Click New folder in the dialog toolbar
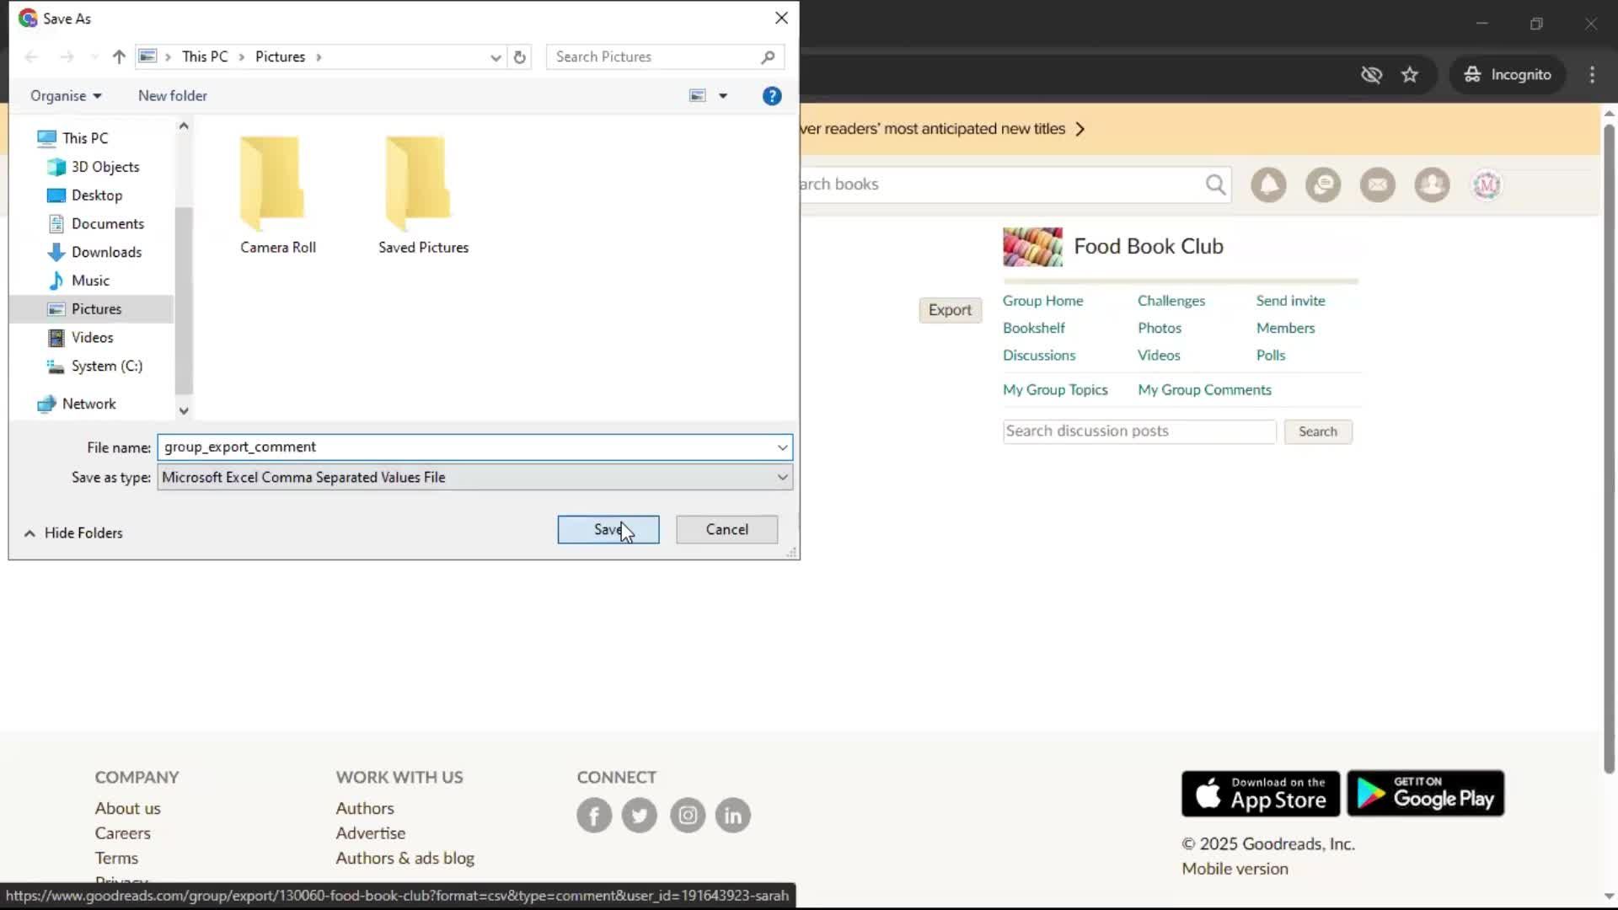The height and width of the screenshot is (910, 1618). point(173,95)
